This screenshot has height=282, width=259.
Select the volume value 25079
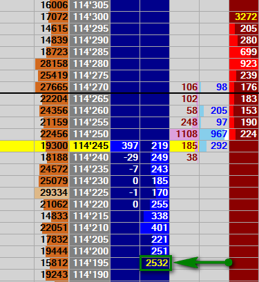(x=52, y=181)
